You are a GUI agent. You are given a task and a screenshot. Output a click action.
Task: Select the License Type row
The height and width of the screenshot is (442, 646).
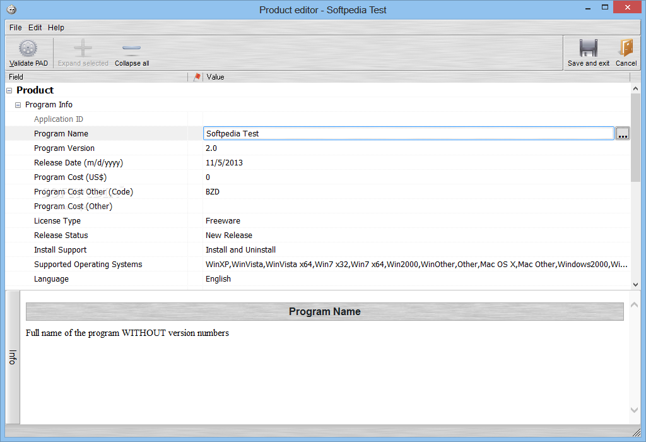point(318,220)
